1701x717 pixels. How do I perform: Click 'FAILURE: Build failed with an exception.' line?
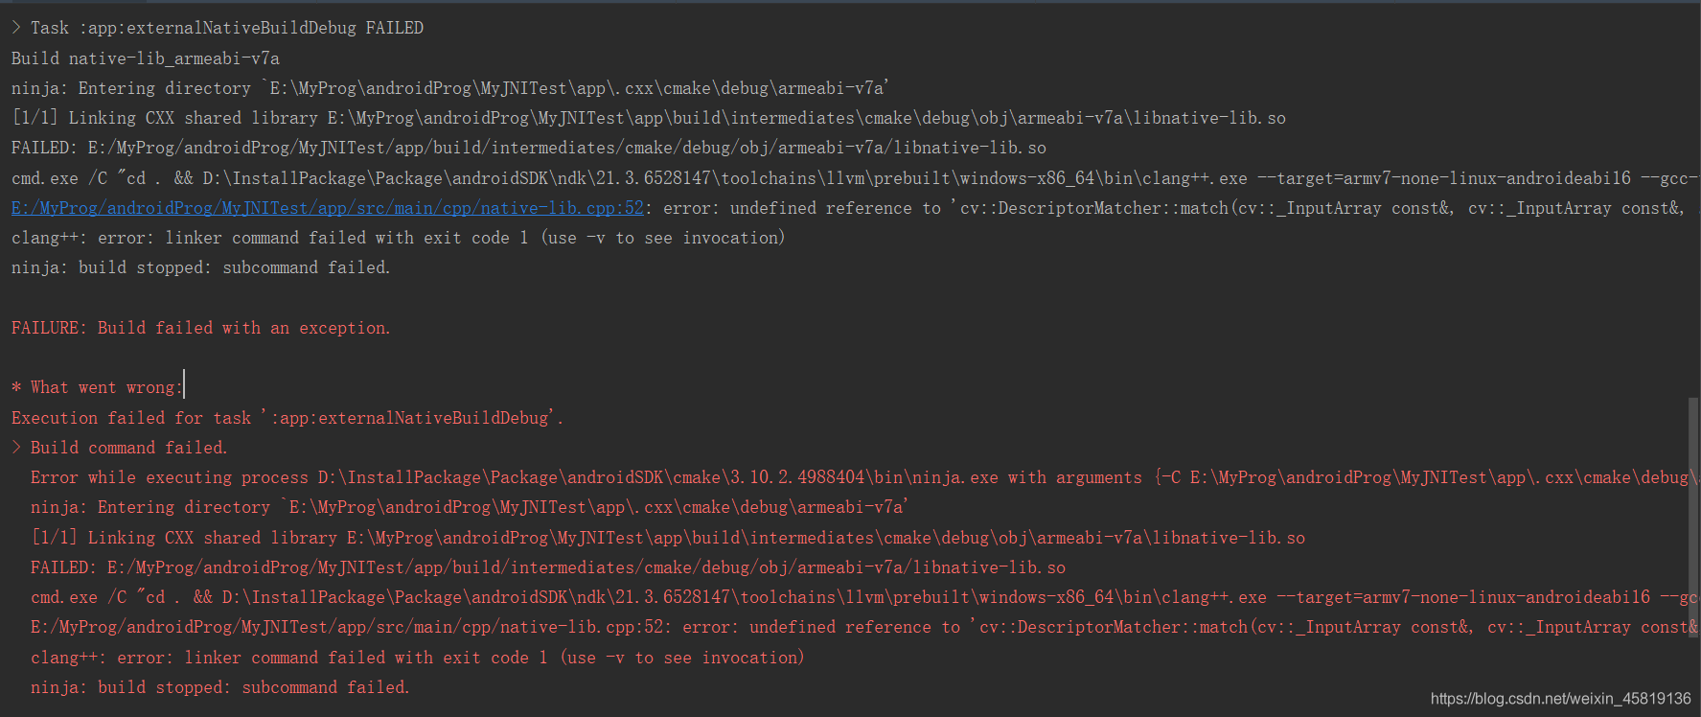[x=201, y=328]
